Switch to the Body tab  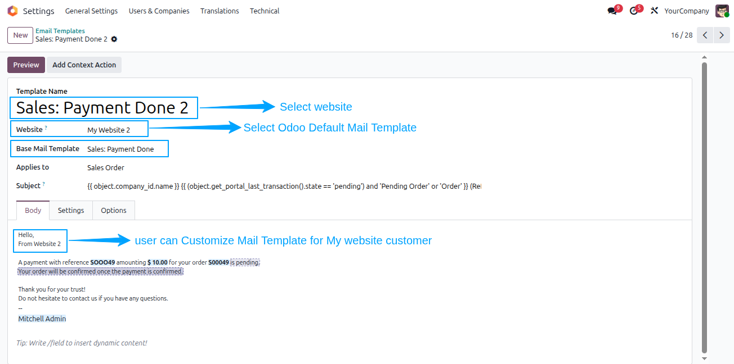[33, 210]
